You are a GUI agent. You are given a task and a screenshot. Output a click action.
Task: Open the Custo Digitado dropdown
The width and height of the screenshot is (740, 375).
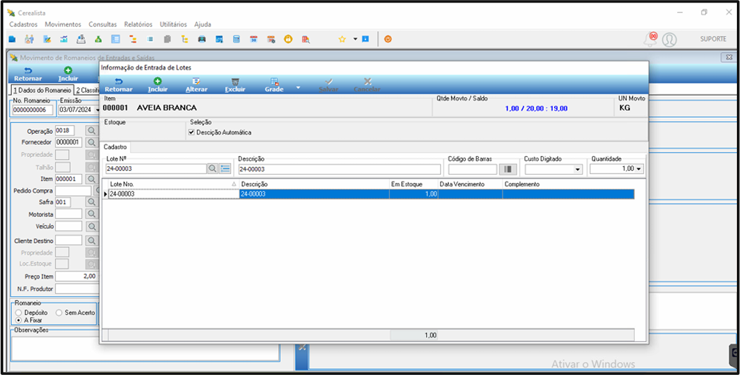pyautogui.click(x=578, y=169)
